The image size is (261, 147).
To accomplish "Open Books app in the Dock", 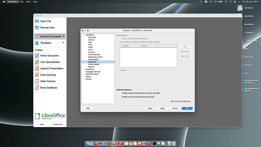I will (x=139, y=143).
